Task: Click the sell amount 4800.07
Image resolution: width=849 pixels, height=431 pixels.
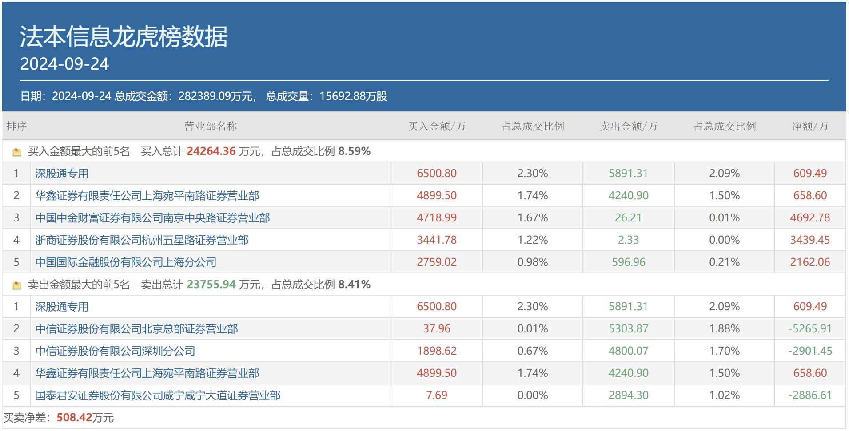Action: point(628,351)
